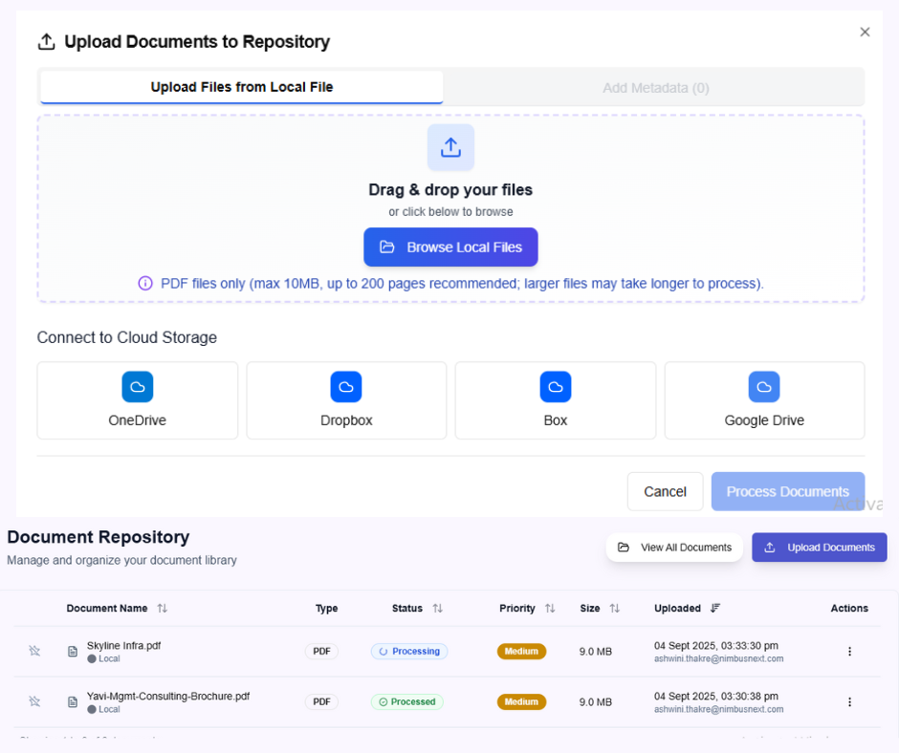Click the Processed status badge
899x753 pixels.
point(407,701)
